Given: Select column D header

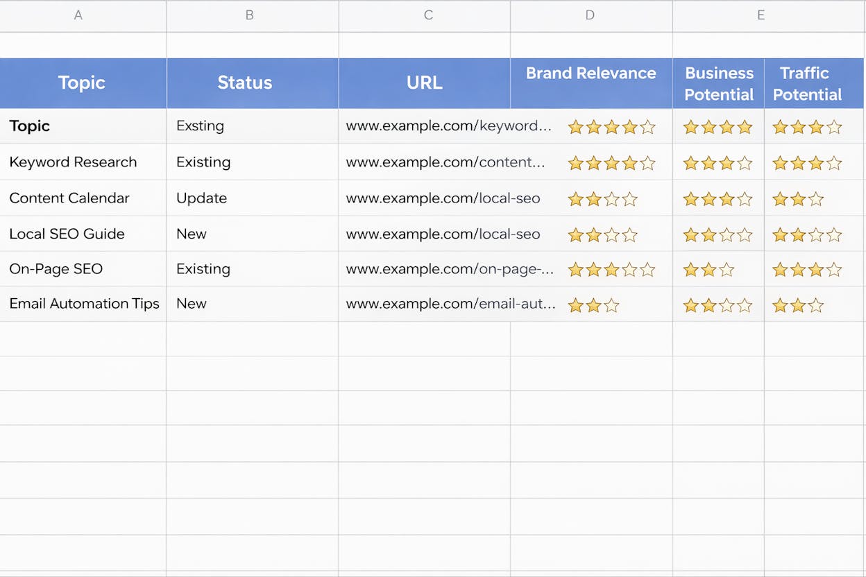Looking at the screenshot, I should pyautogui.click(x=590, y=15).
